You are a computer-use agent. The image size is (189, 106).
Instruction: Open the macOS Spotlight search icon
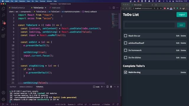click(x=167, y=1)
